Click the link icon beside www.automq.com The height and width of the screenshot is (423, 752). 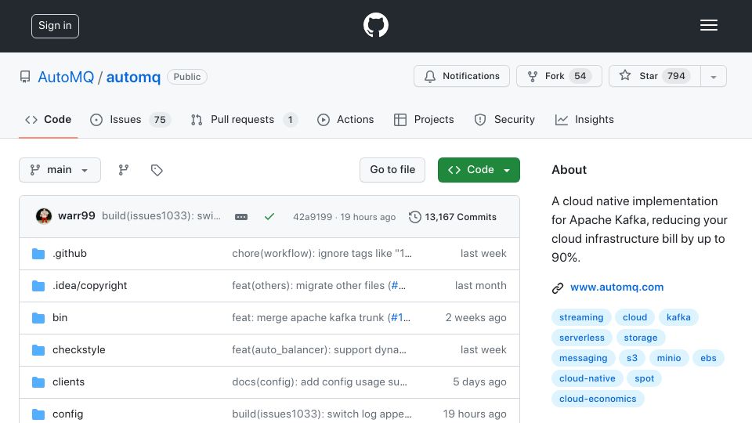point(557,287)
